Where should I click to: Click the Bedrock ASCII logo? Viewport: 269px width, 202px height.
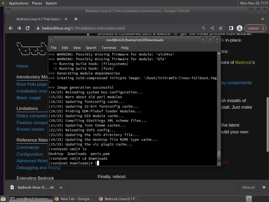point(32,49)
